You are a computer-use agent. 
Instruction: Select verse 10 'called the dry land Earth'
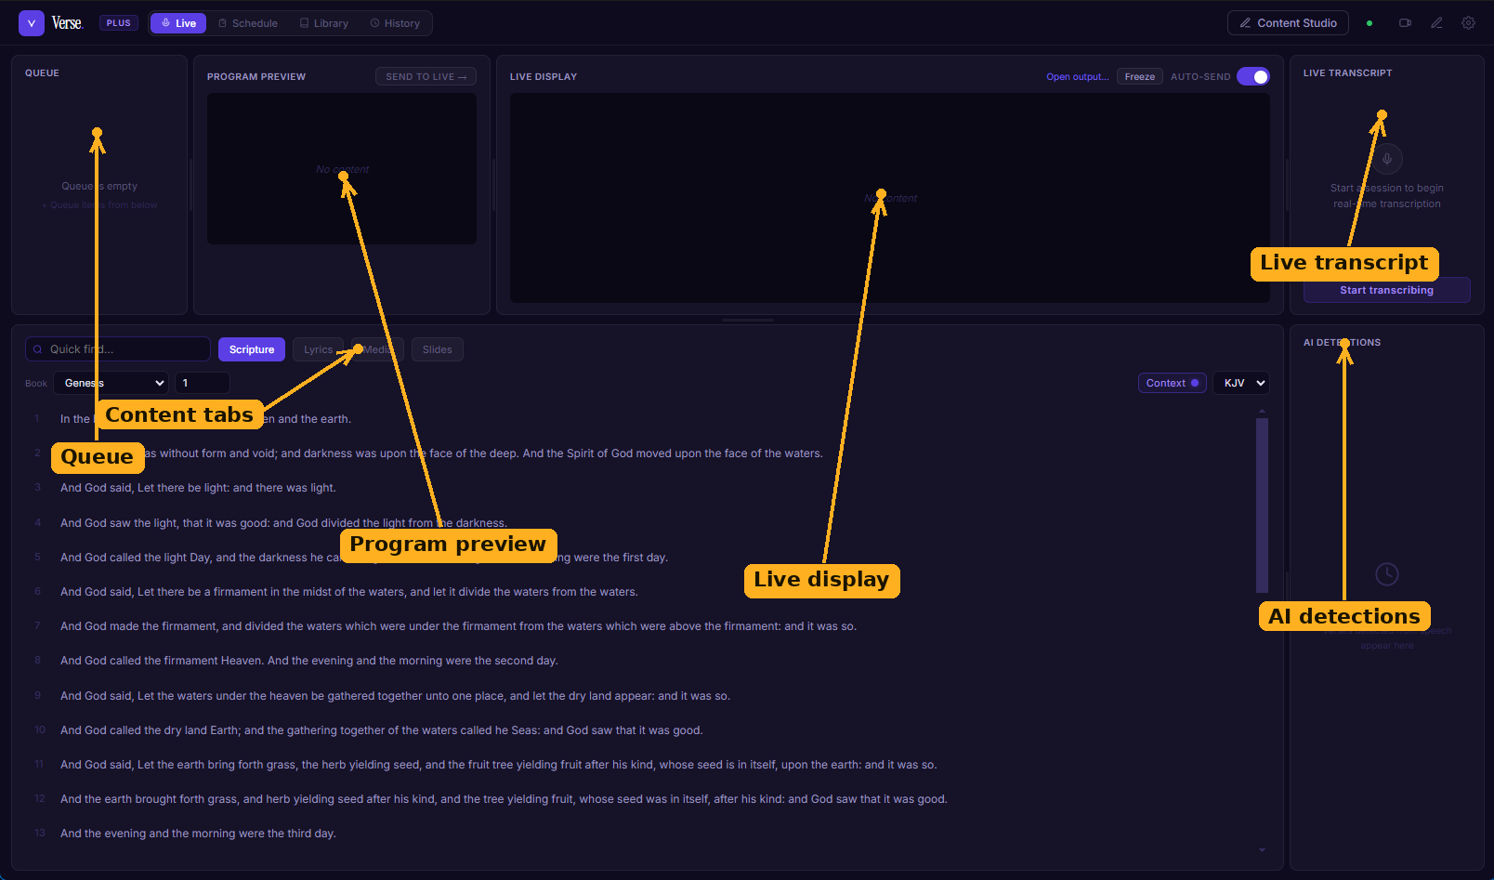(640, 730)
